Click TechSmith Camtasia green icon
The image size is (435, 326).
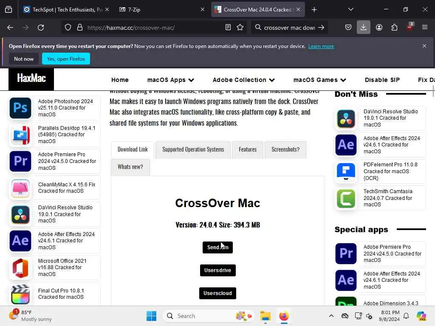(x=346, y=199)
